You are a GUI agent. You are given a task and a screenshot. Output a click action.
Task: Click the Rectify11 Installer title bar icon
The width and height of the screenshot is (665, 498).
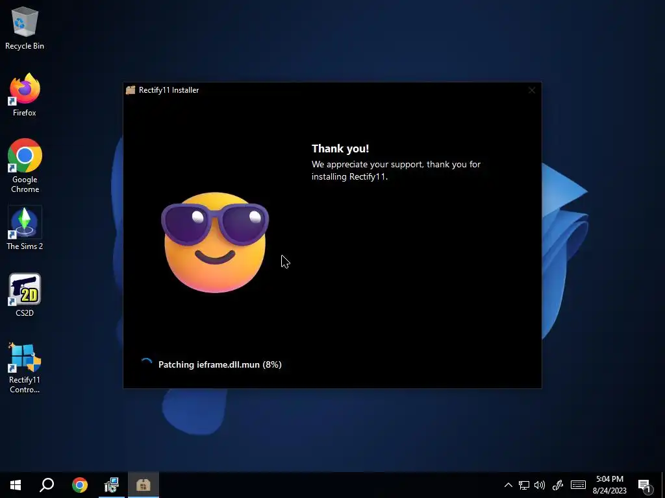pyautogui.click(x=131, y=90)
